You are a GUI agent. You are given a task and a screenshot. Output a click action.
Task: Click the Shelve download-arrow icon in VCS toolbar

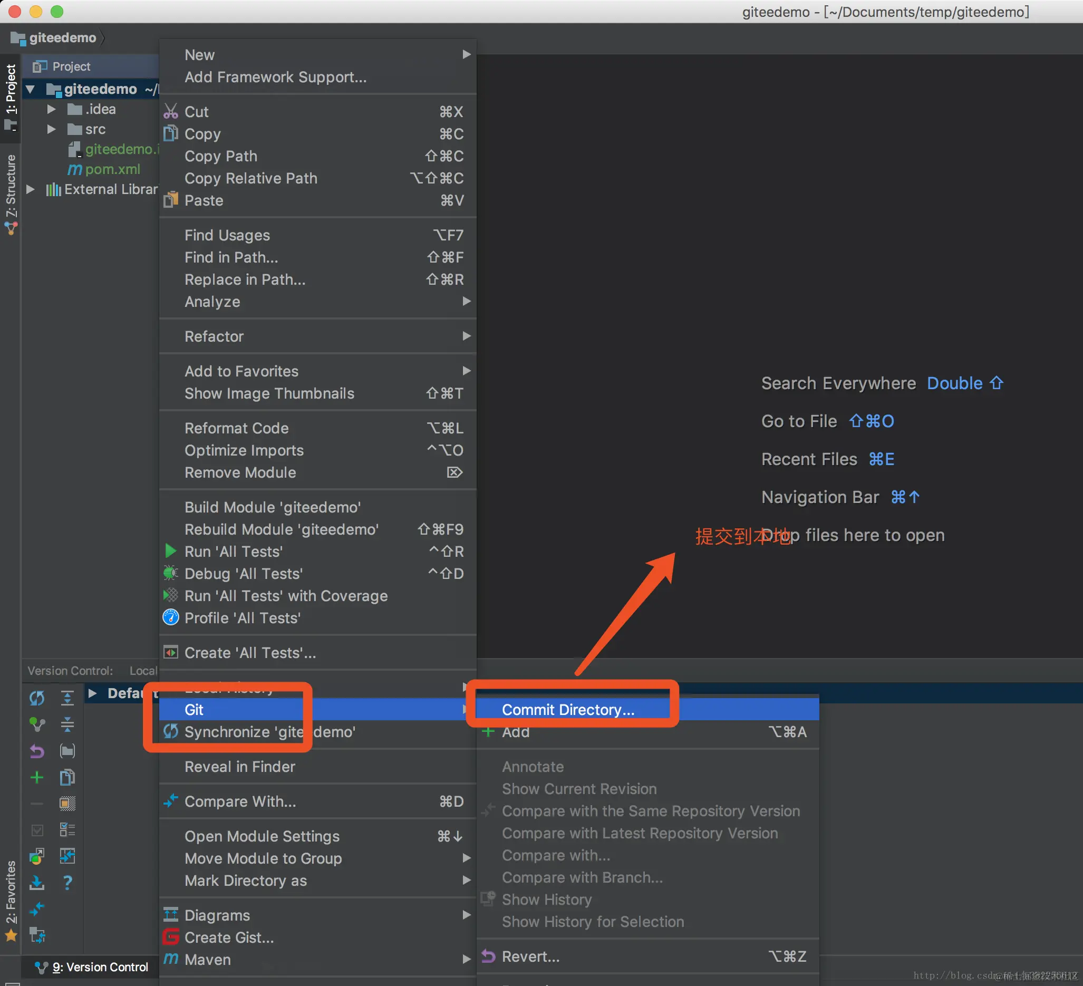[36, 882]
